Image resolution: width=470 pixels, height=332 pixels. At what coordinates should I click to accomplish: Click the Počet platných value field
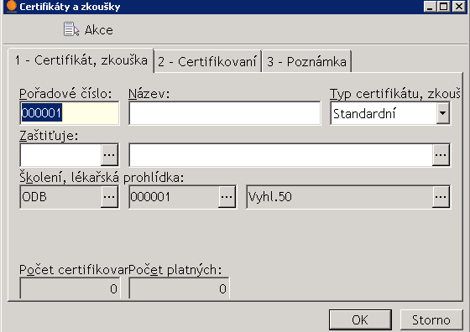(x=179, y=288)
